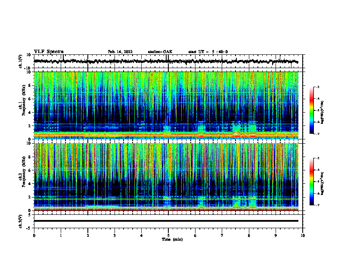Click tick label "5" on the time axis

(168, 236)
